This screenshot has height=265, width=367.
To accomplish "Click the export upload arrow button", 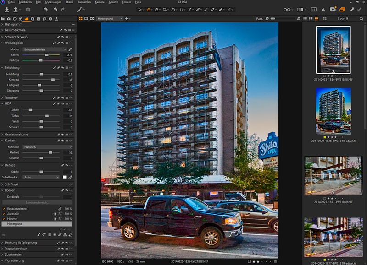I will (16, 10).
